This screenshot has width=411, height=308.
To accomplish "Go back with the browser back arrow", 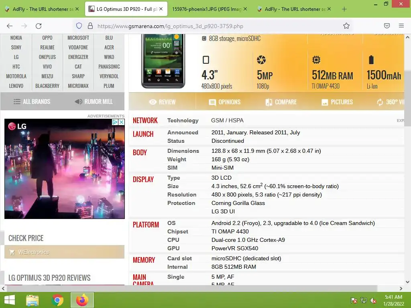I will click(x=10, y=26).
